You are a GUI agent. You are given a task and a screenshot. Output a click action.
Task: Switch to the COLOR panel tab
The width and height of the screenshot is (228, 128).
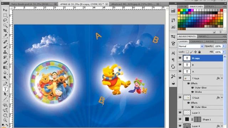coord(183,6)
